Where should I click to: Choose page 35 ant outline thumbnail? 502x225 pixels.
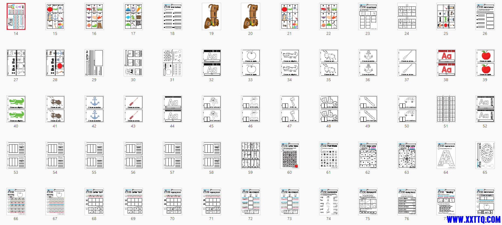pyautogui.click(x=329, y=63)
